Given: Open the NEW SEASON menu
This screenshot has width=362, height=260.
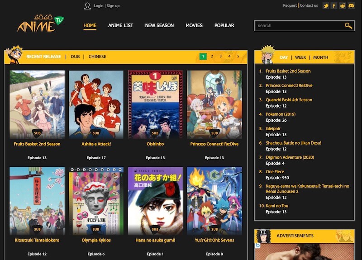Looking at the screenshot, I should point(160,25).
